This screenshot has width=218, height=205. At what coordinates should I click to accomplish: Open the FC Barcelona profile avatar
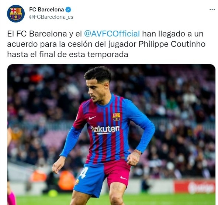[16, 14]
